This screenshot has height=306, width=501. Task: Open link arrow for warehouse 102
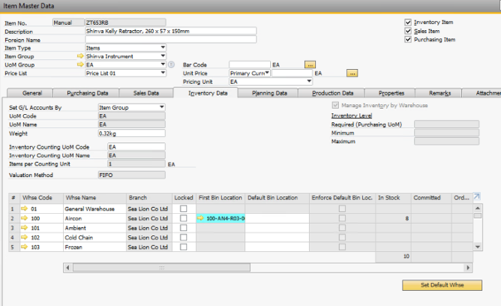click(x=24, y=238)
